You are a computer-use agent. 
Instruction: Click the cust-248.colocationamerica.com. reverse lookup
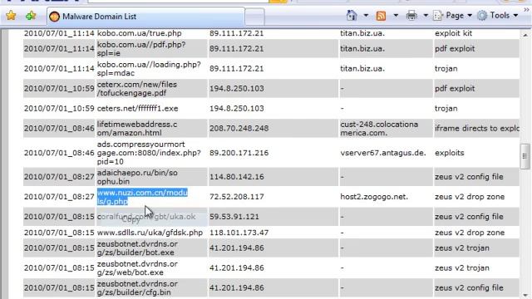[x=379, y=129]
